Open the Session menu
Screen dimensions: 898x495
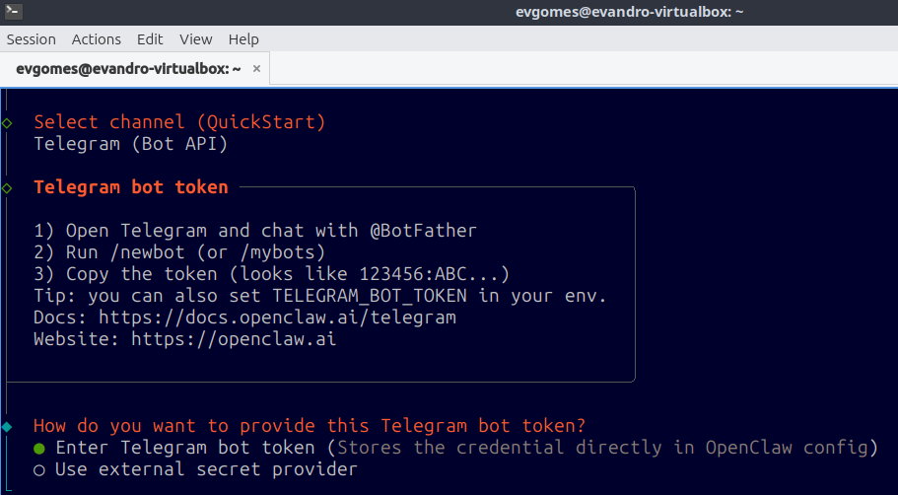(31, 39)
